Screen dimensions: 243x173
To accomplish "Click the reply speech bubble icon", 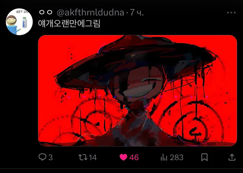I will (x=42, y=157).
